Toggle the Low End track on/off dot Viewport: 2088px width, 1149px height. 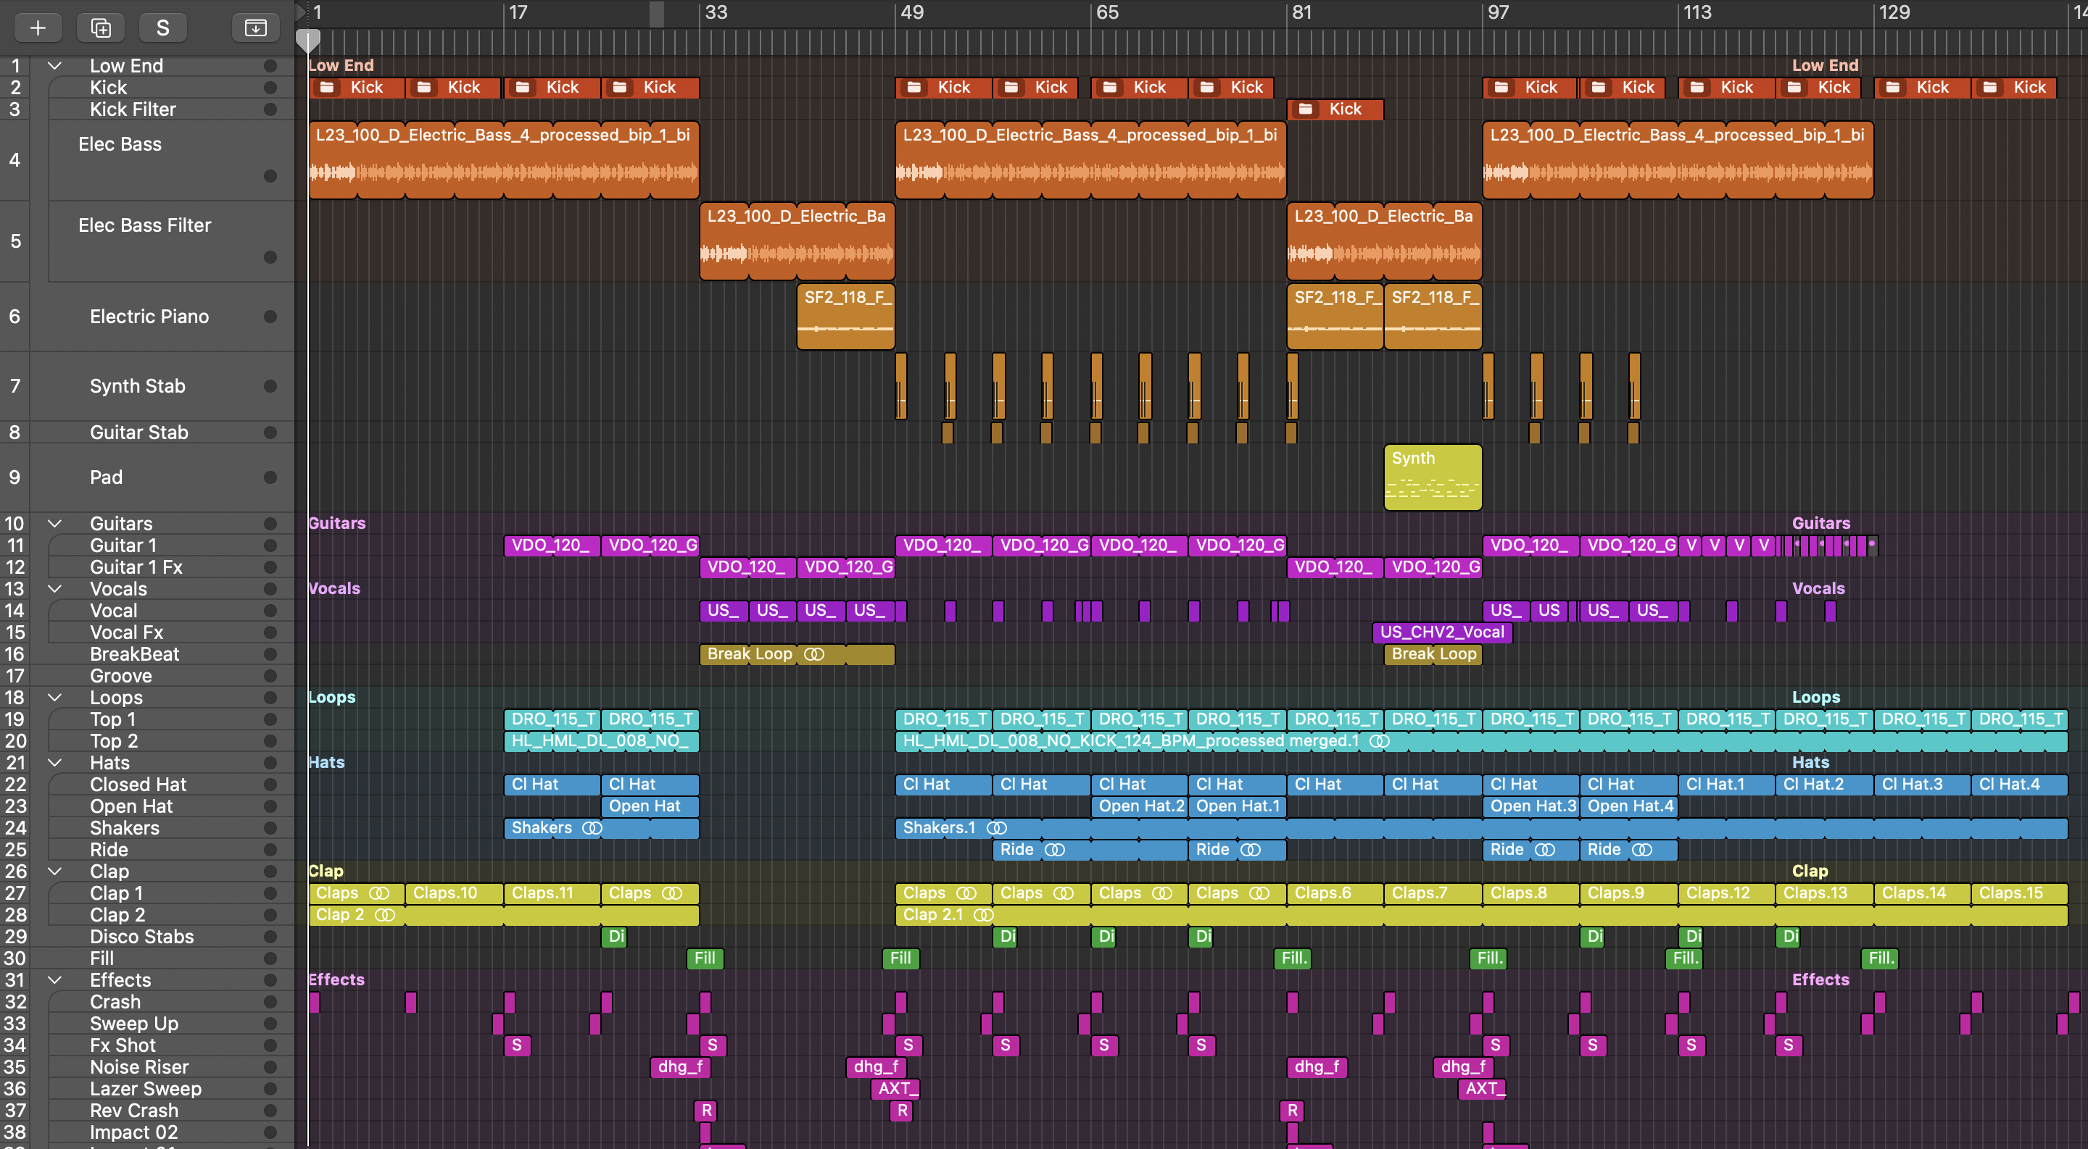tap(270, 66)
